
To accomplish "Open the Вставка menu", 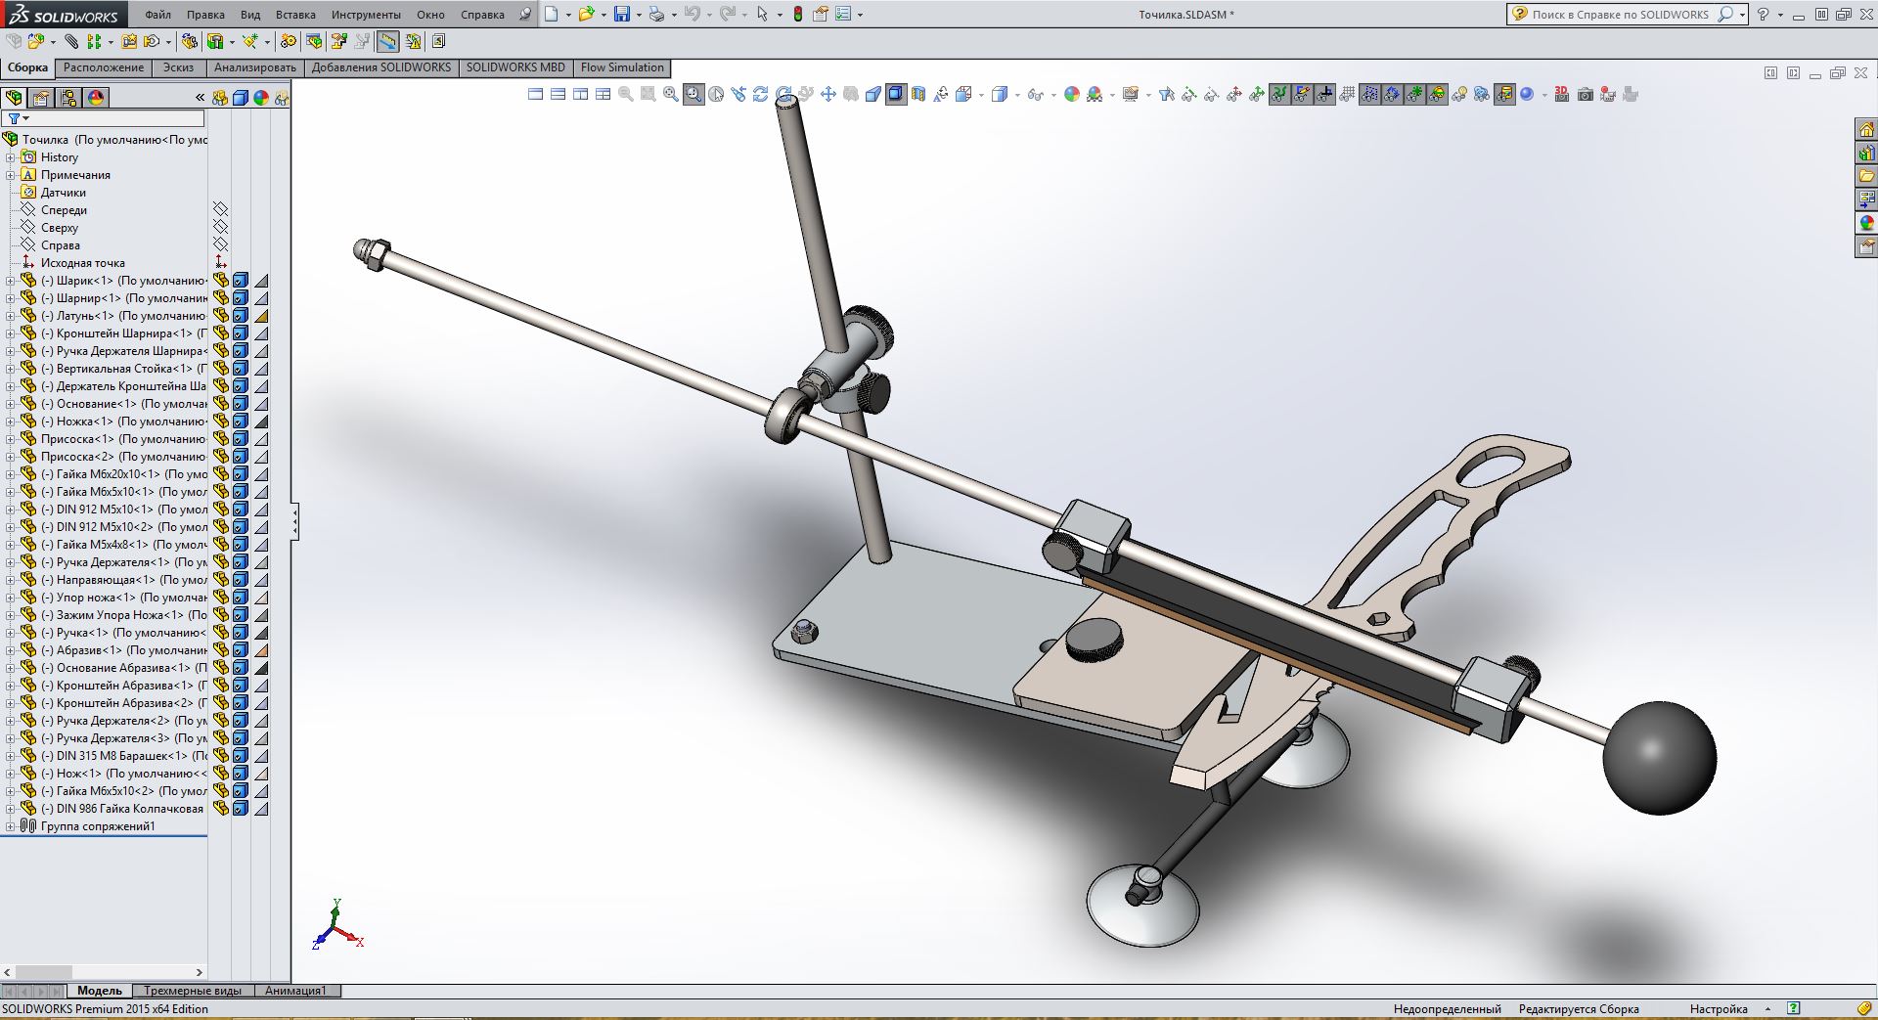I will click(295, 15).
